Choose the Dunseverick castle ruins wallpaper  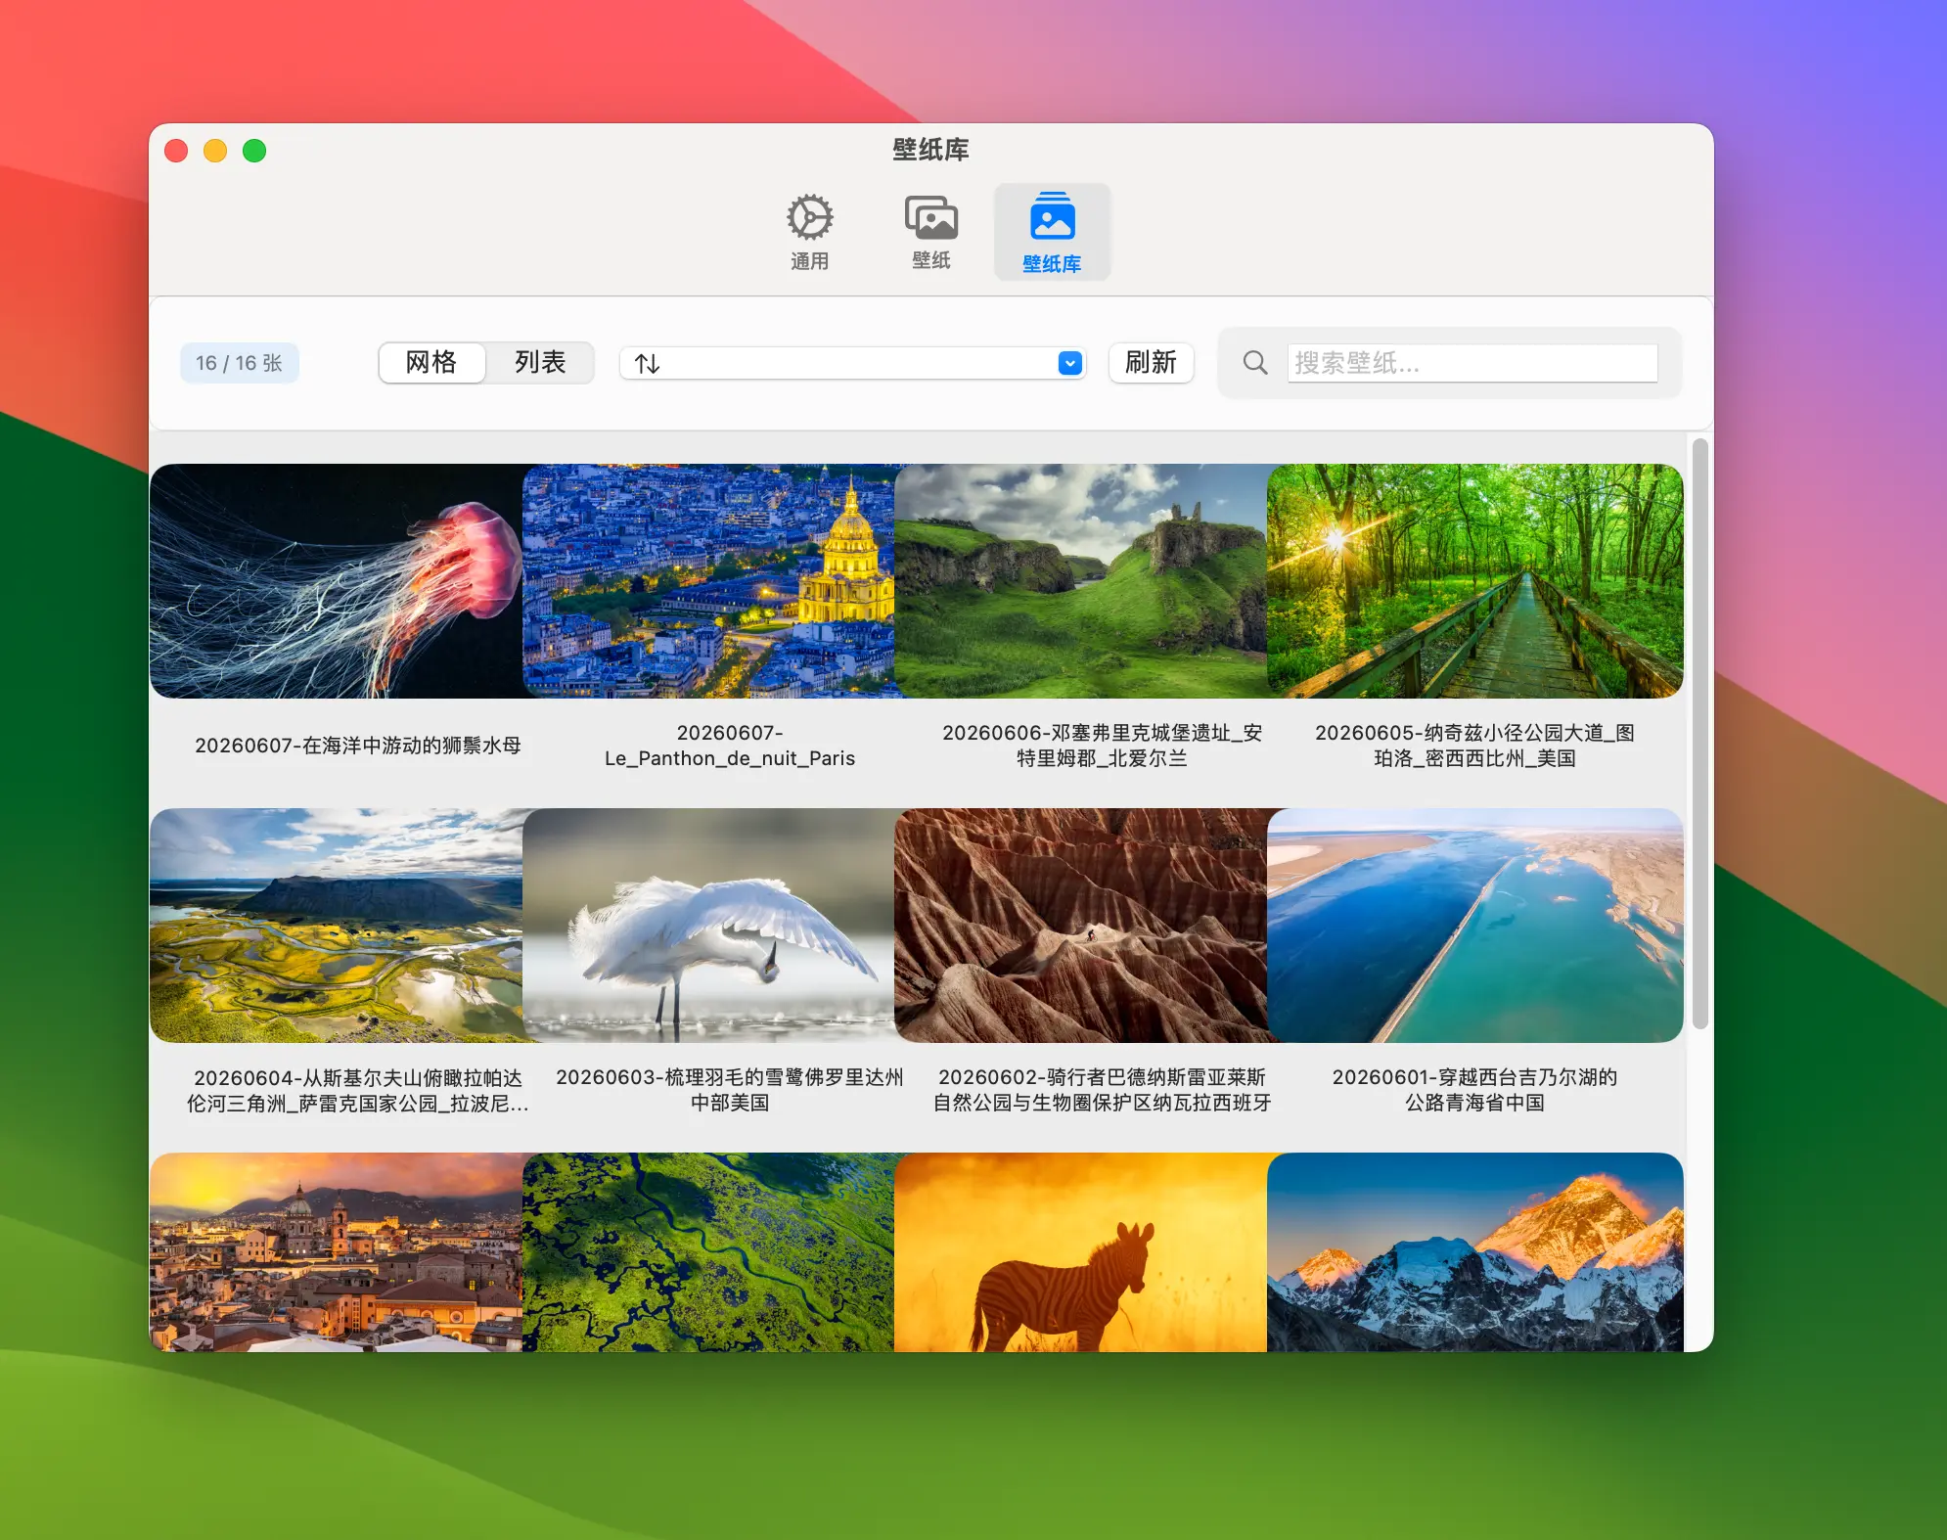[x=1080, y=581]
